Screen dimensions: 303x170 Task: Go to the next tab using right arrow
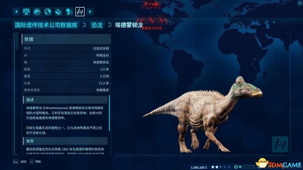pyautogui.click(x=90, y=12)
